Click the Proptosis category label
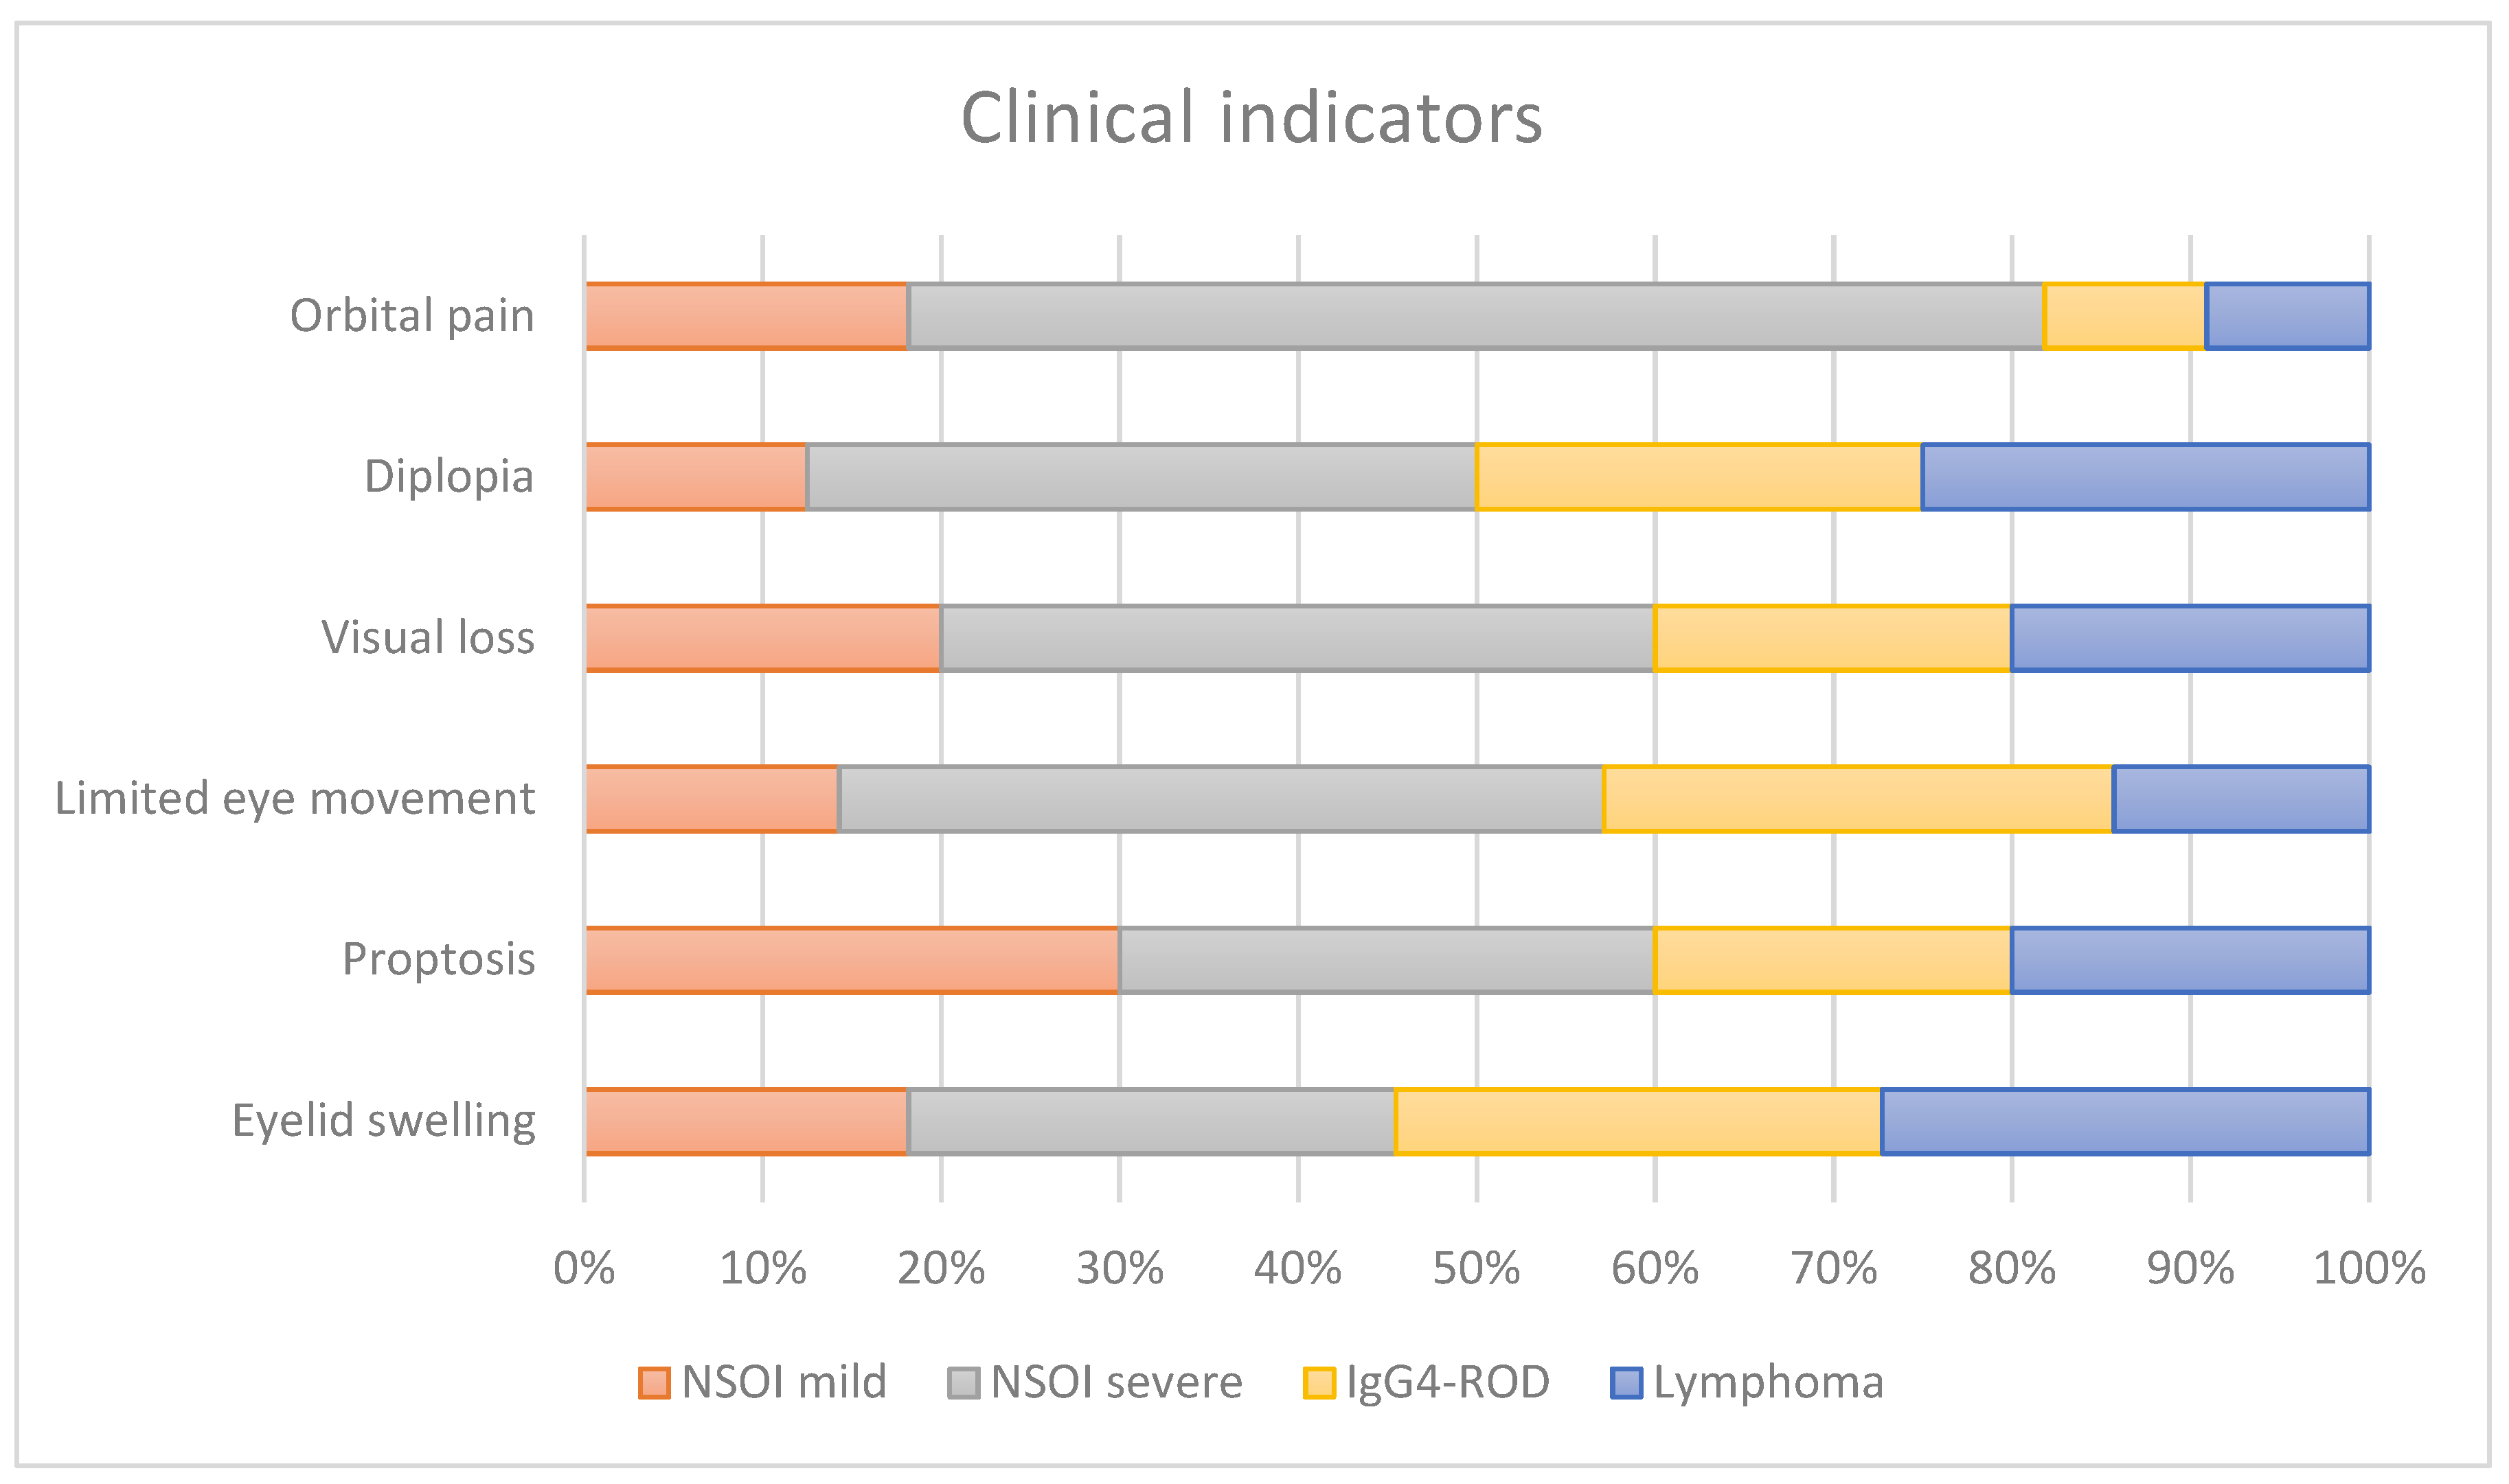2509x1484 pixels. (438, 960)
